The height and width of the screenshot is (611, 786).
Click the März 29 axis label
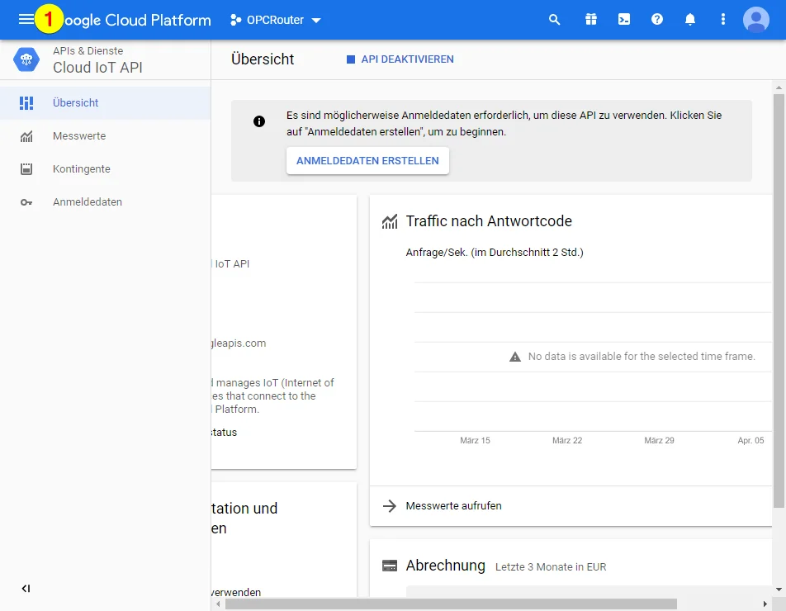tap(659, 441)
